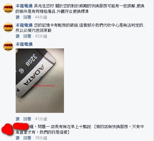Reply to the comment posted 42分鐘 ago

(x=27, y=36)
